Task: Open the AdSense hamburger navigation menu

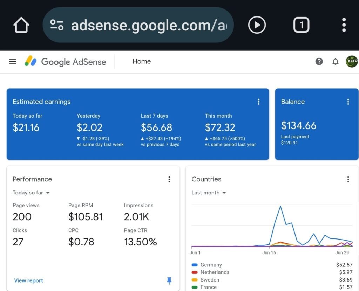Action: tap(13, 61)
